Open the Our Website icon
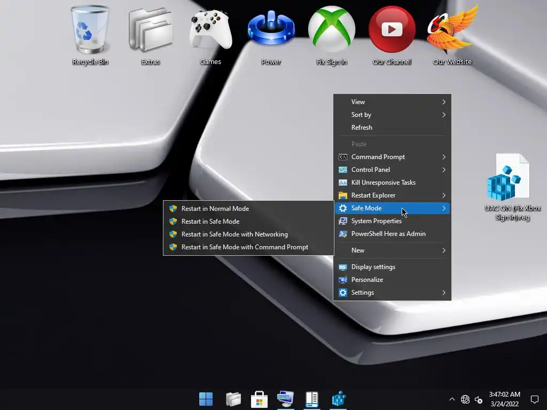This screenshot has height=410, width=547. coord(452,35)
